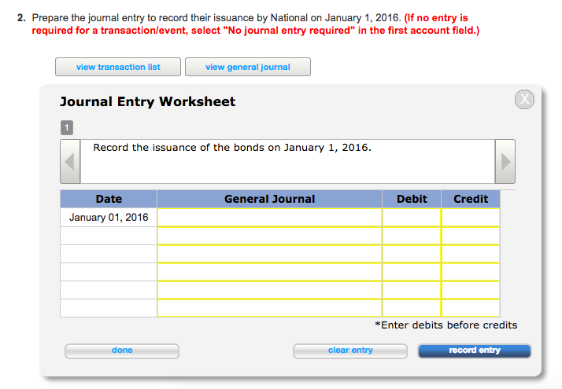Open the view general journal button
This screenshot has width=562, height=389.
(x=248, y=67)
